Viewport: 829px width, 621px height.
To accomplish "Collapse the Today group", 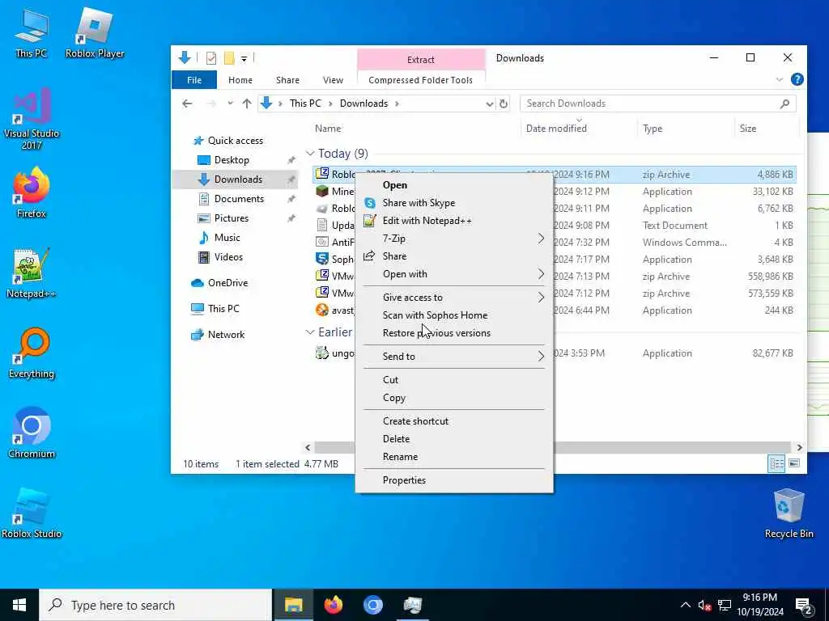I will (x=310, y=154).
